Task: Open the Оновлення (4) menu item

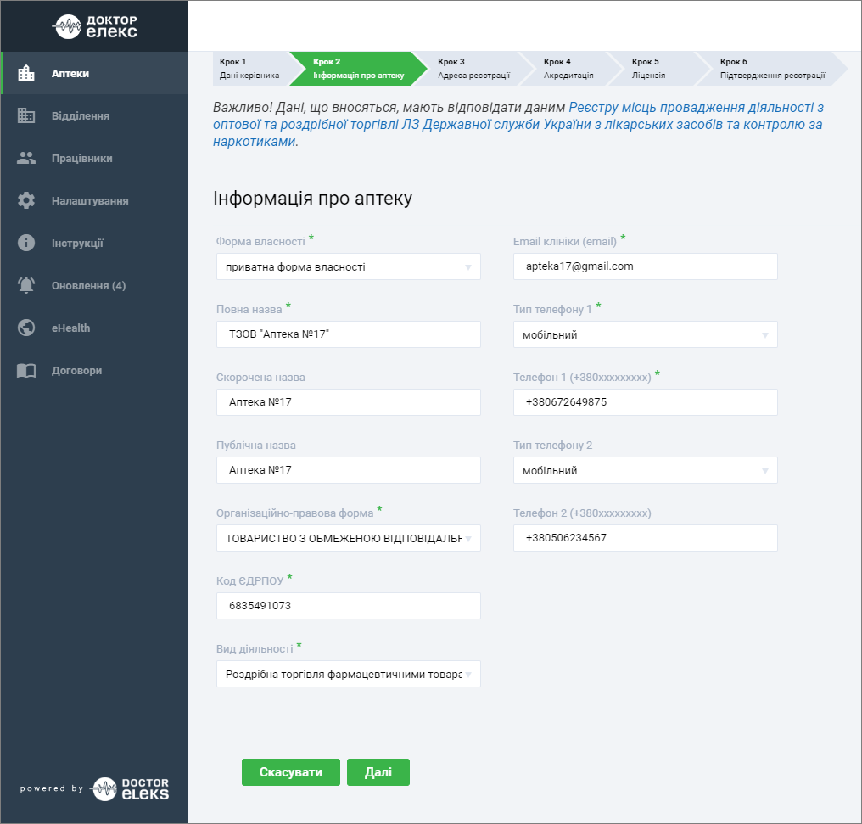Action: [94, 285]
